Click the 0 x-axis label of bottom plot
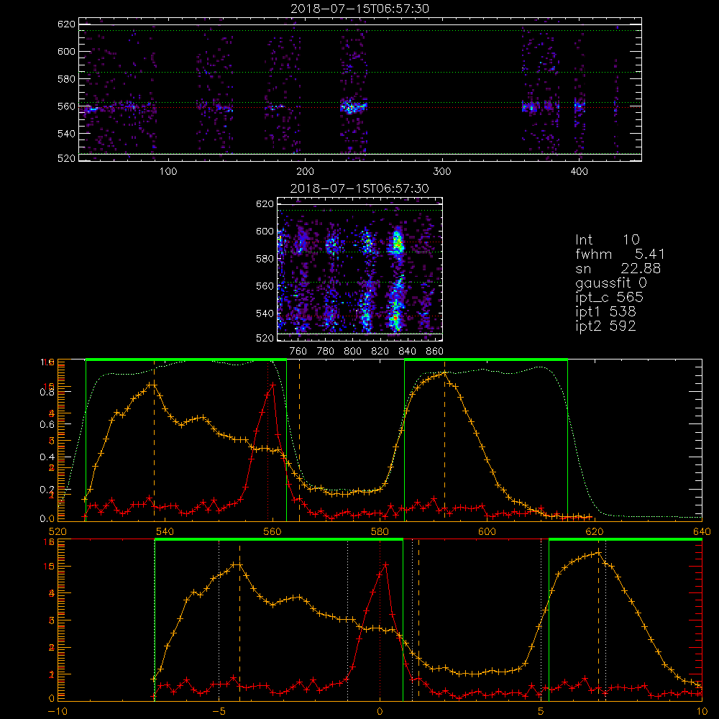Viewport: 719px width, 719px height. click(380, 711)
